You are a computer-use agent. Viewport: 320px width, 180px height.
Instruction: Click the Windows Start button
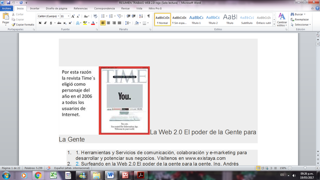point(6,175)
